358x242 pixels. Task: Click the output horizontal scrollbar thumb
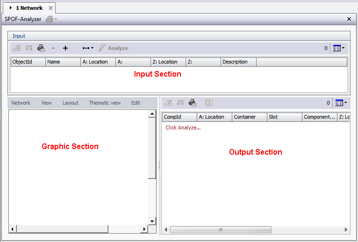(x=221, y=230)
